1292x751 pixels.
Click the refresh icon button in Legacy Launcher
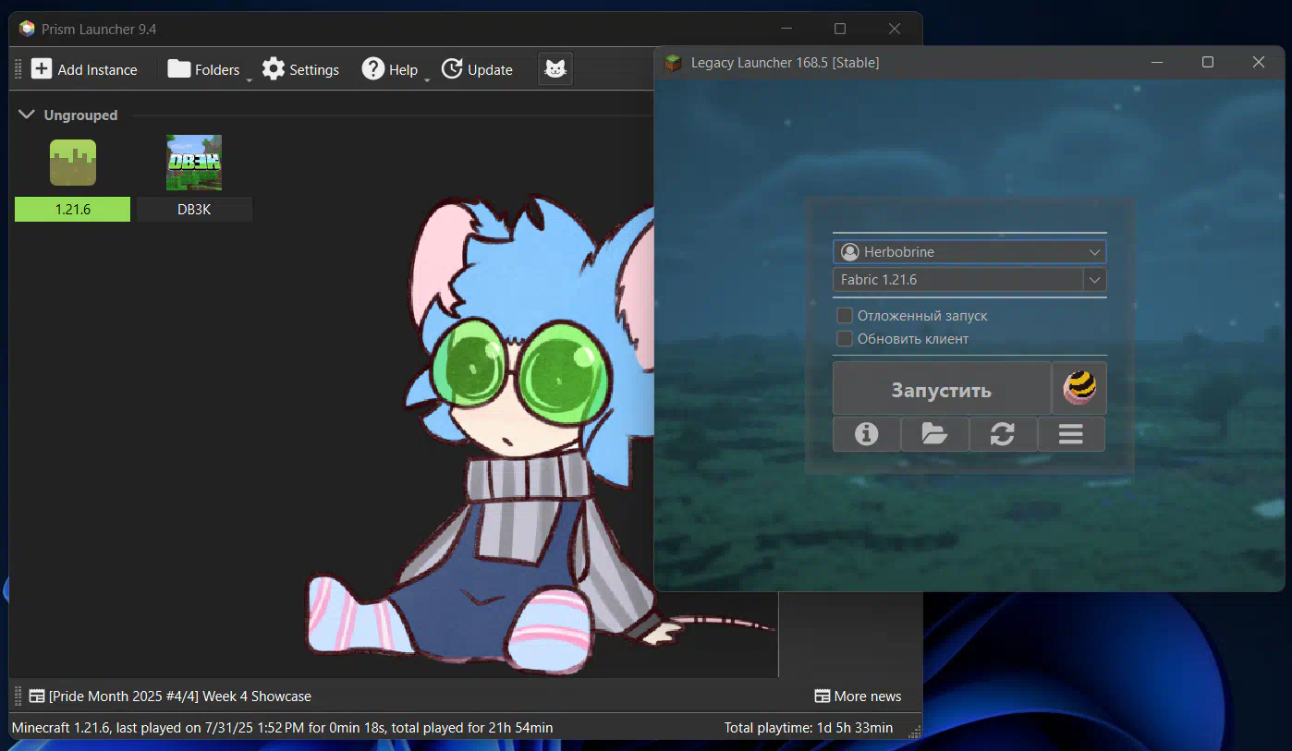[x=1003, y=434]
